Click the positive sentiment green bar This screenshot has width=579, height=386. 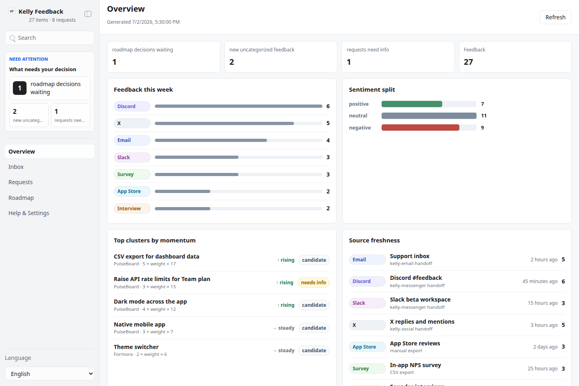412,104
